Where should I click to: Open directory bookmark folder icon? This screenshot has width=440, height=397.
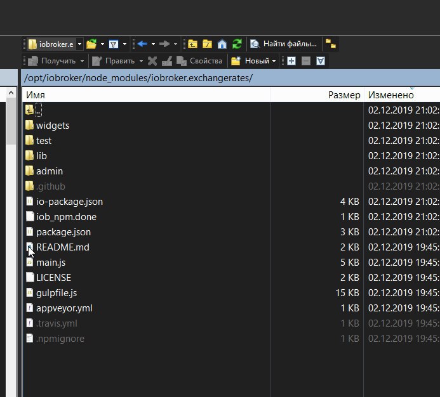tap(91, 44)
